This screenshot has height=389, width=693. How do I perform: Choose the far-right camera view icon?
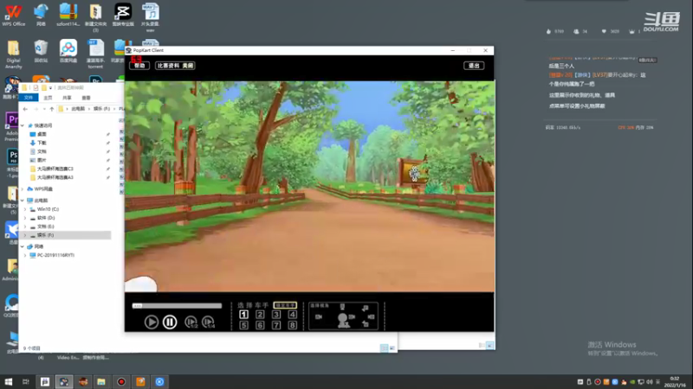pyautogui.click(x=371, y=316)
